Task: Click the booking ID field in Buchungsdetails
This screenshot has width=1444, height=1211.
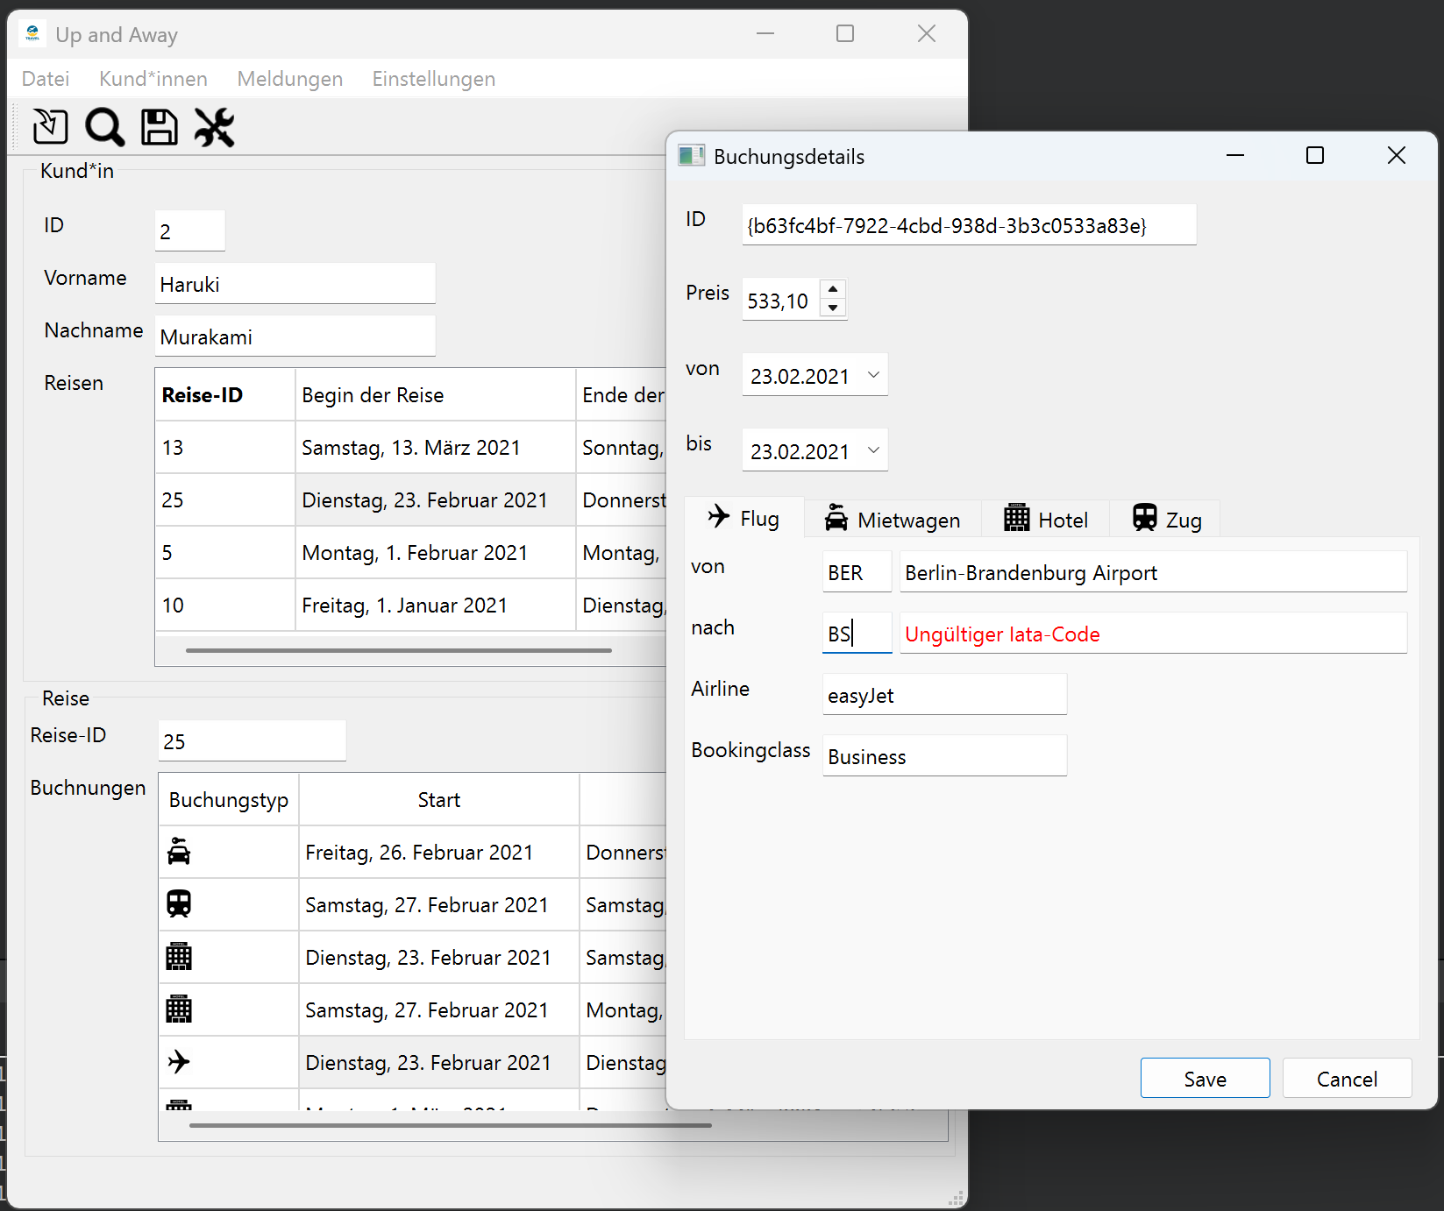Action: click(969, 225)
